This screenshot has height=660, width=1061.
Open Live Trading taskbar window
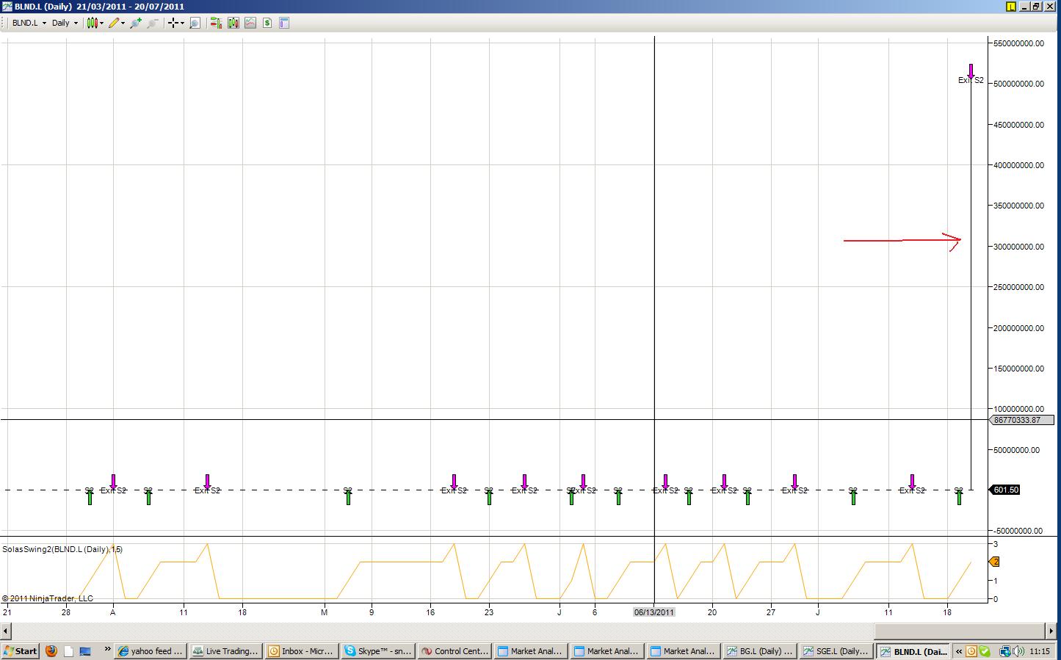point(225,651)
